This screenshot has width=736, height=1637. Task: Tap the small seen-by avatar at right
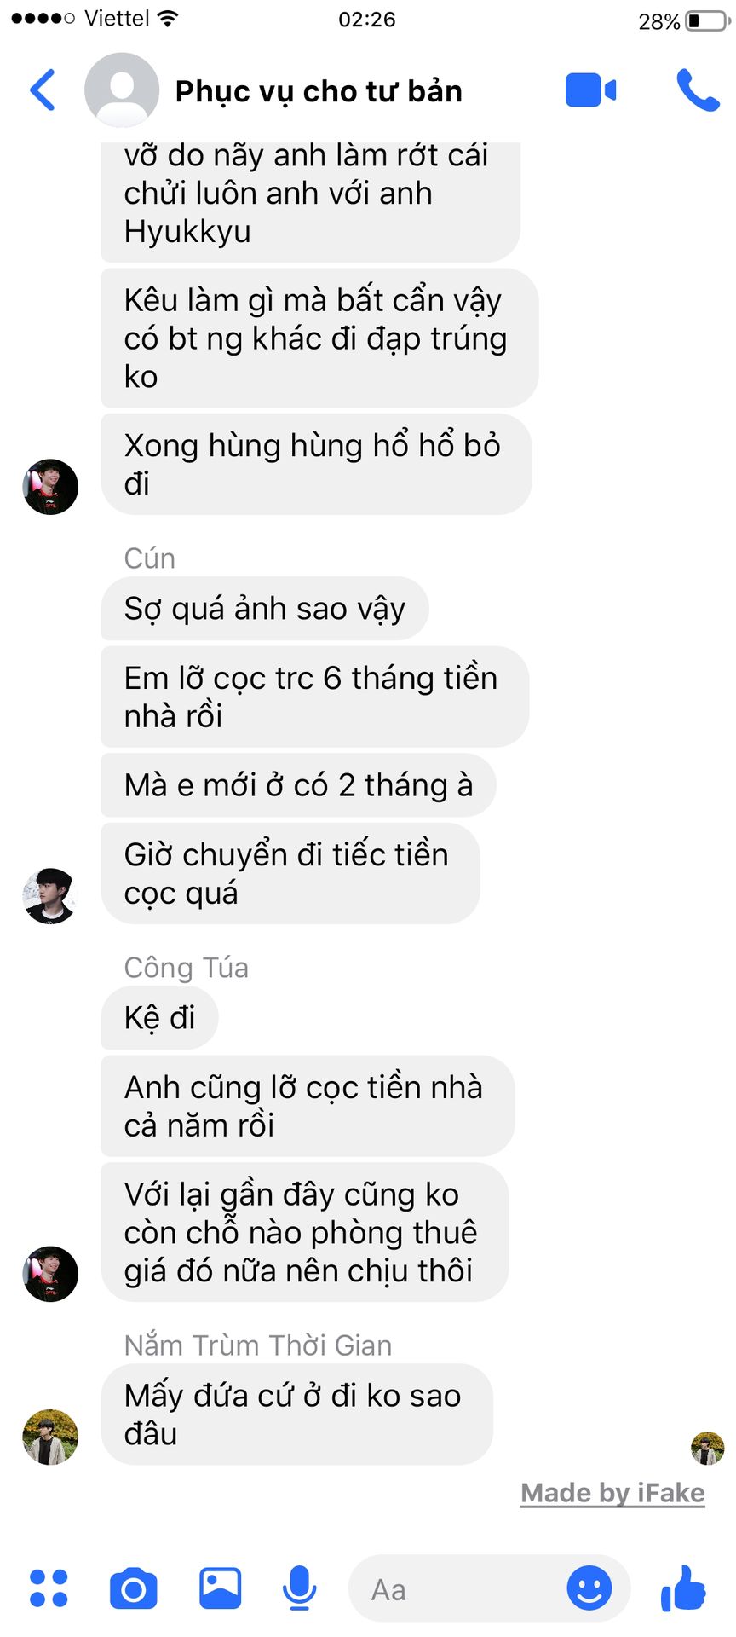[x=707, y=1448]
